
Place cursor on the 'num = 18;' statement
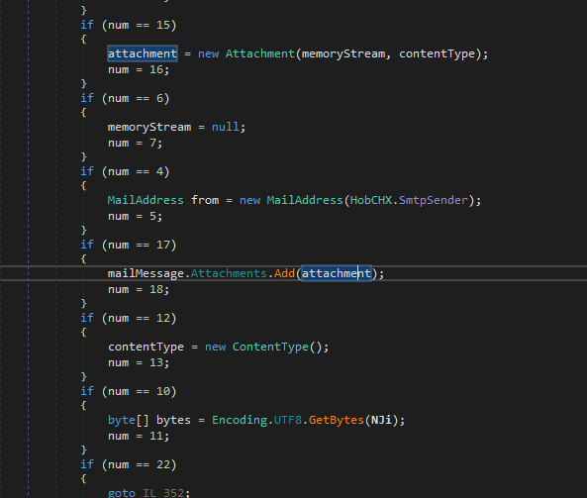(x=139, y=290)
